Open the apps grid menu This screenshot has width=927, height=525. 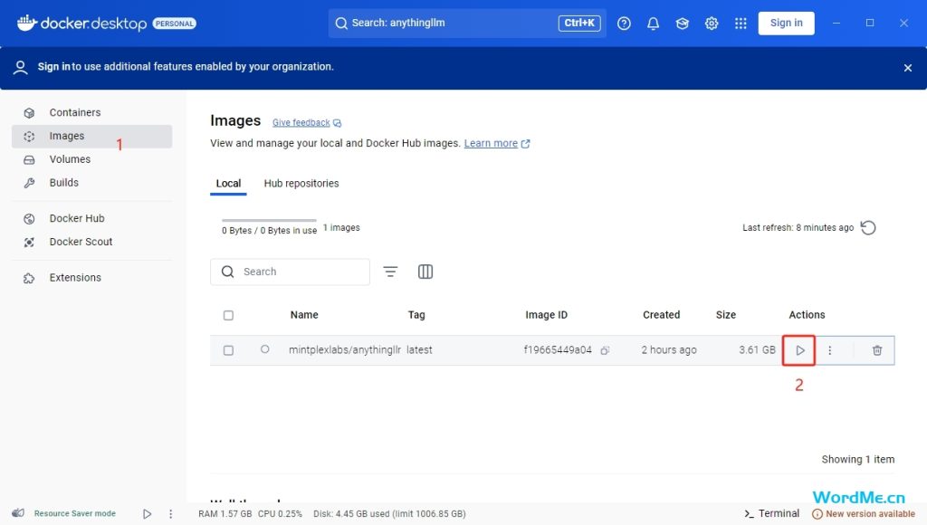(x=741, y=24)
